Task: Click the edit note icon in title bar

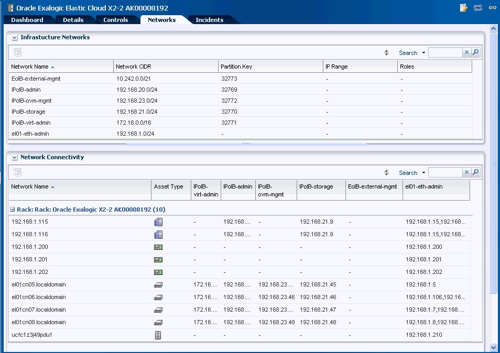Action: (463, 7)
